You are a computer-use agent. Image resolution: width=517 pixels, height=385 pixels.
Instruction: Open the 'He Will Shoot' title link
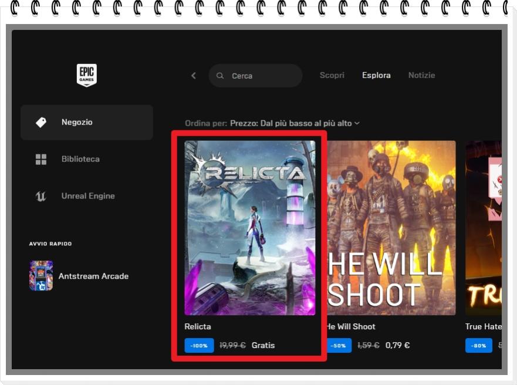click(x=351, y=326)
